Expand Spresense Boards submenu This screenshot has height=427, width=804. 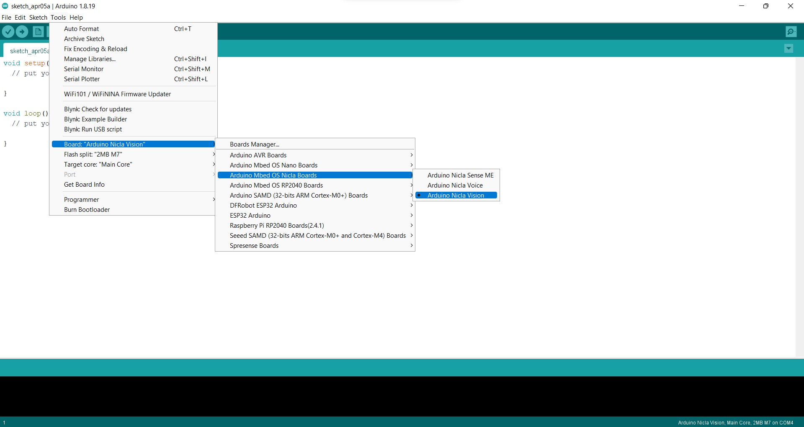tap(315, 246)
